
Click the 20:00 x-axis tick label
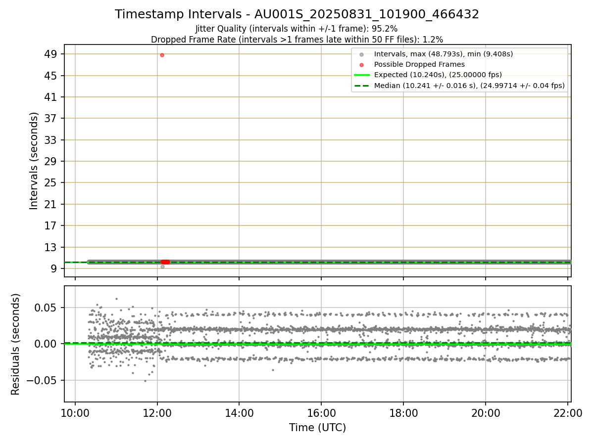point(485,414)
